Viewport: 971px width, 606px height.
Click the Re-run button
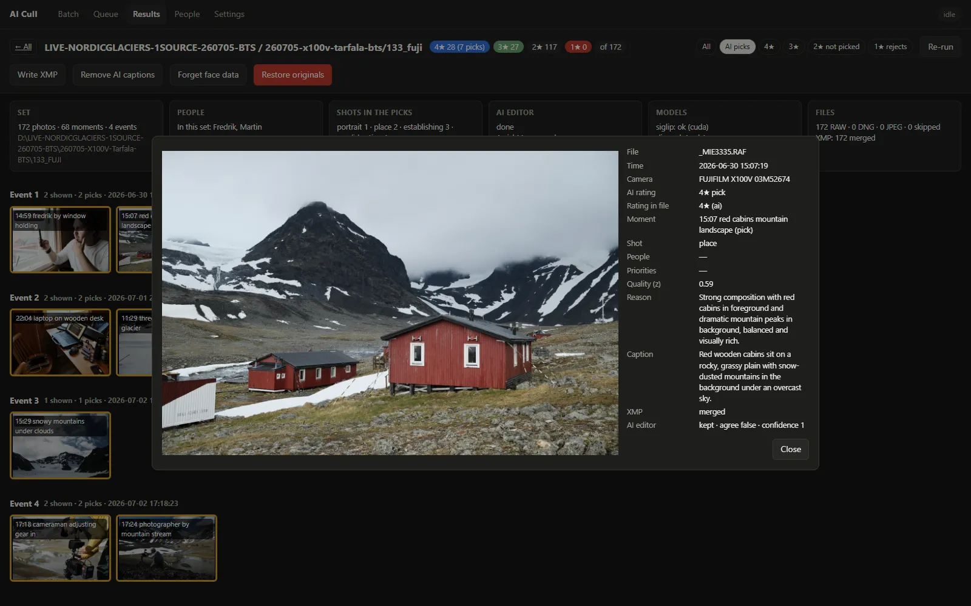[x=940, y=47]
